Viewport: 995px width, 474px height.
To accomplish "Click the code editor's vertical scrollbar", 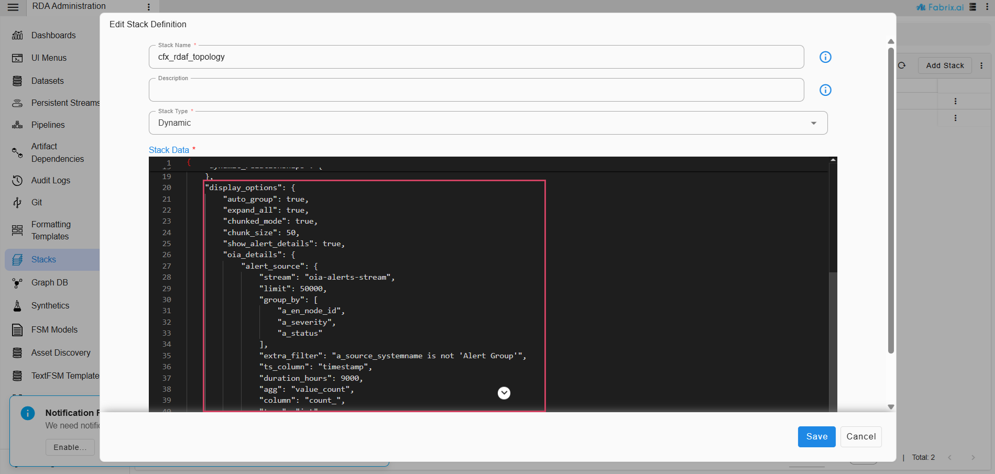I will (x=833, y=217).
